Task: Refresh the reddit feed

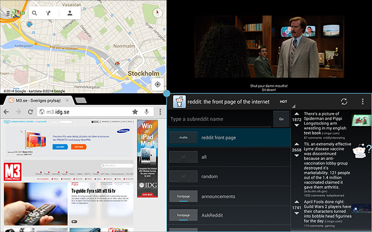Action: click(x=344, y=101)
